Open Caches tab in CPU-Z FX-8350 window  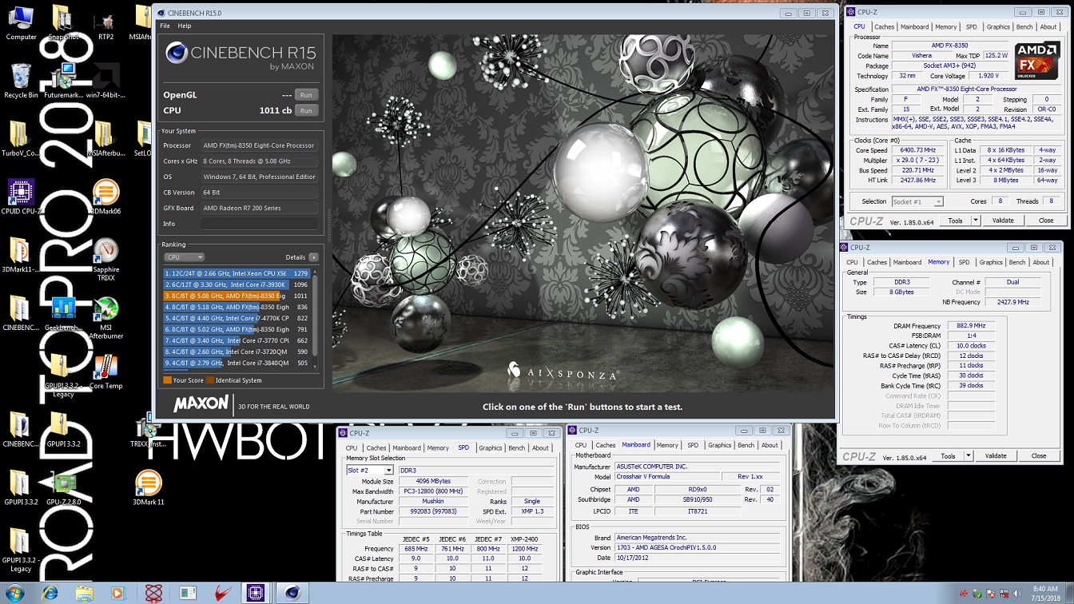[x=885, y=26]
